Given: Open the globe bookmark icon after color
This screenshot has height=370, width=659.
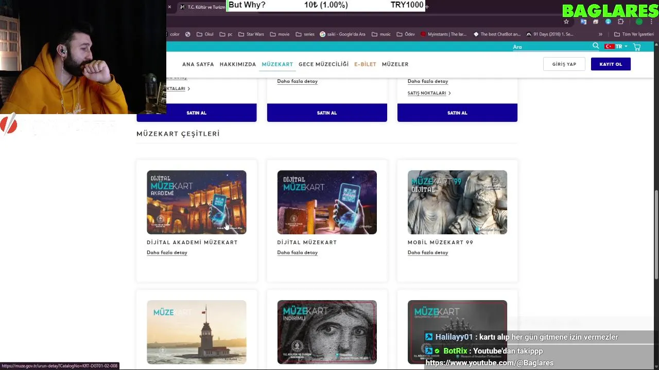Looking at the screenshot, I should tap(187, 34).
